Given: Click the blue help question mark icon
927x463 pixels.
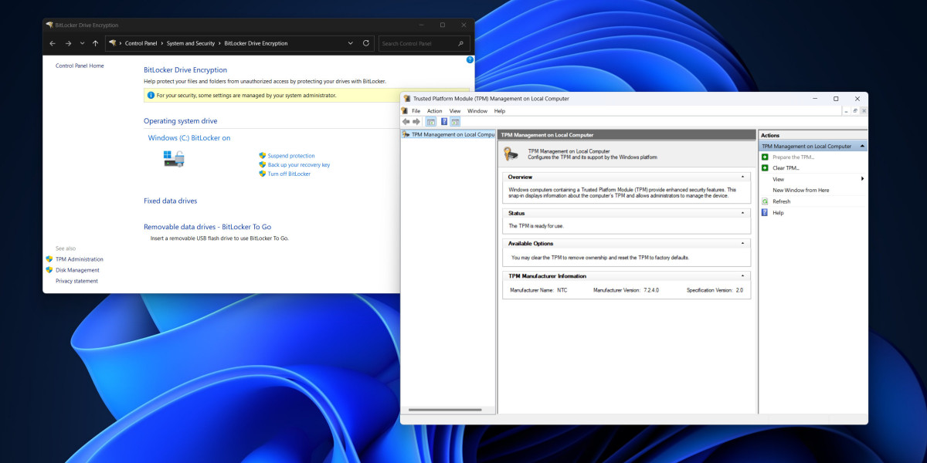Looking at the screenshot, I should pyautogui.click(x=470, y=59).
